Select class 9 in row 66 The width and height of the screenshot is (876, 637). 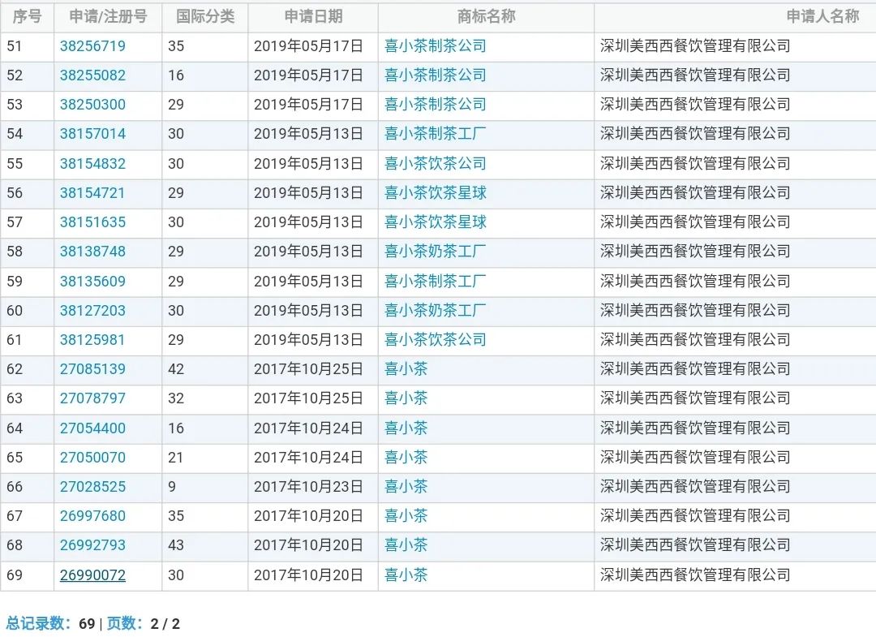coord(172,487)
